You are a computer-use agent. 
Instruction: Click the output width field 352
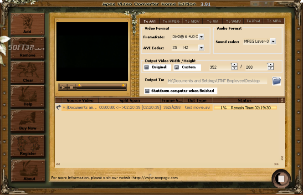click(x=220, y=67)
